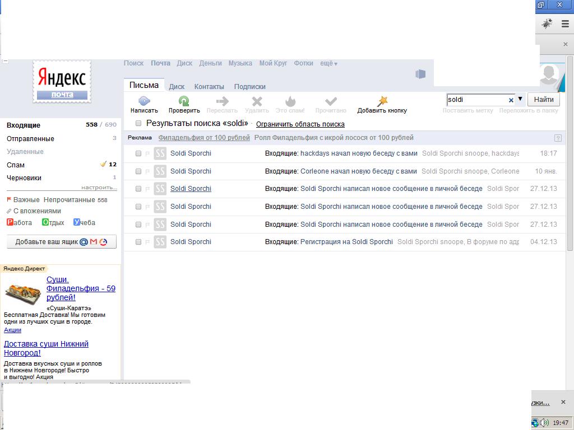Click the Акции link in the ad
Screen dimensions: 574x430
click(x=12, y=330)
